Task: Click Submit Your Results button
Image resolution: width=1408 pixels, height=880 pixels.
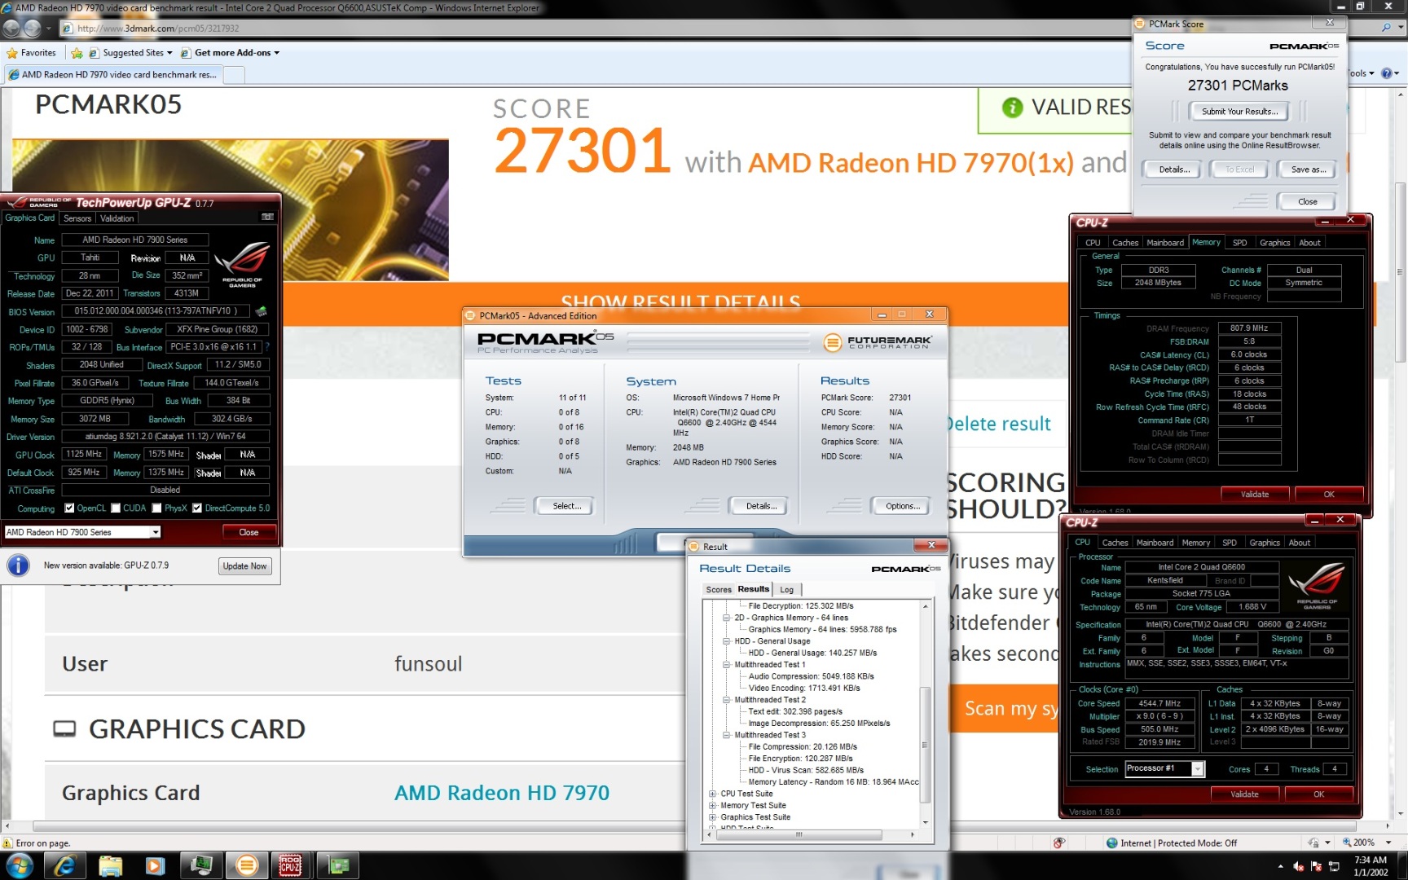Action: [1239, 112]
